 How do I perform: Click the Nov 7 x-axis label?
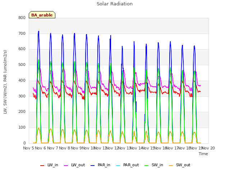click(x=52, y=148)
